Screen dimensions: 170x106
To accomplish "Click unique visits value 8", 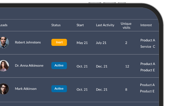I will point(126,90).
